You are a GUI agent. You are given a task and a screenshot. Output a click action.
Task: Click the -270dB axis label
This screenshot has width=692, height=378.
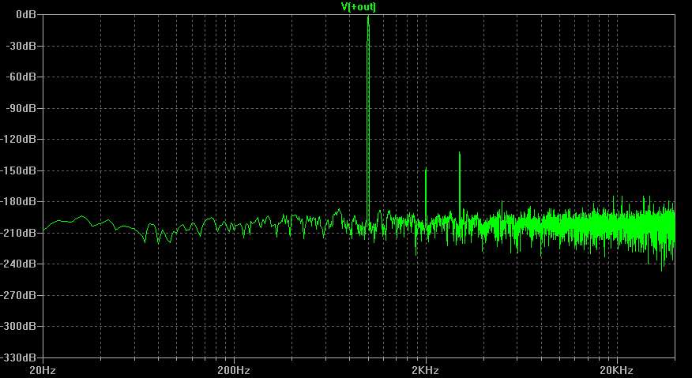click(x=19, y=294)
